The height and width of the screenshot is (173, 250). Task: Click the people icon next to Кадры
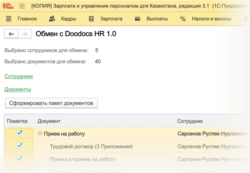click(x=52, y=19)
